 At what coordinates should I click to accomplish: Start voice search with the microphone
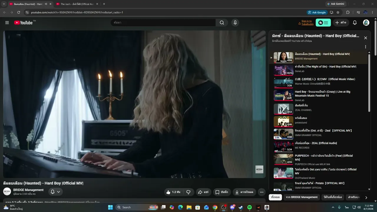[235, 23]
